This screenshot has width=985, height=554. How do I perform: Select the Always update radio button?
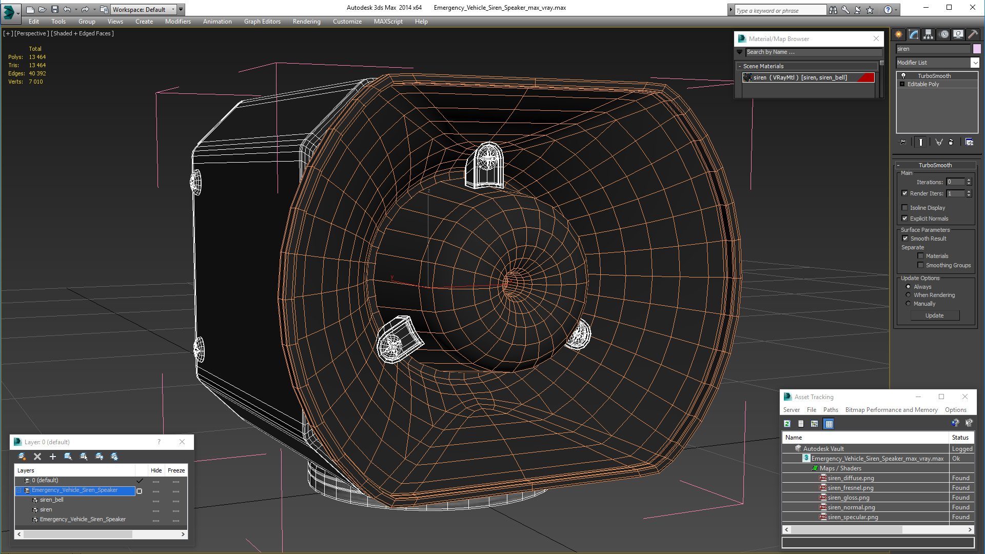point(908,287)
